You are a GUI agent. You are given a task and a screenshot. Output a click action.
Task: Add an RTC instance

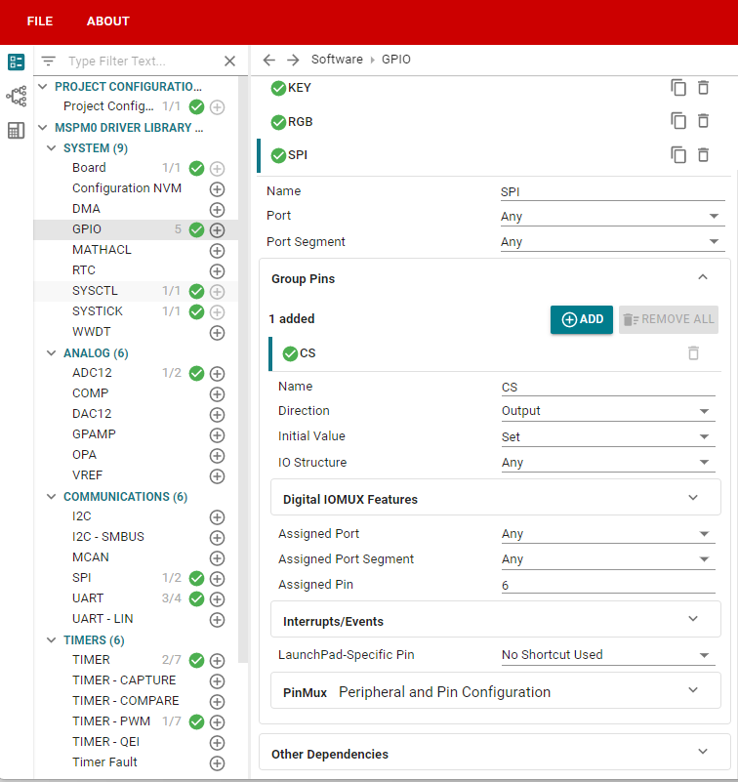(x=217, y=270)
